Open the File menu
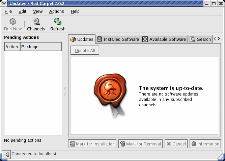The height and width of the screenshot is (161, 225). click(8, 11)
